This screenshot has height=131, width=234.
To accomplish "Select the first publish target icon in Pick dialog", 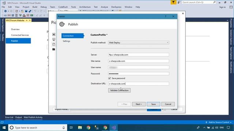I will pos(54,35).
